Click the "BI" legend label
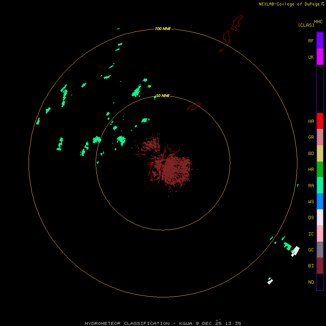 pos(311,266)
